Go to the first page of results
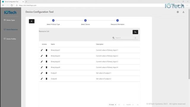The height and width of the screenshot is (107, 190). [x=119, y=105]
